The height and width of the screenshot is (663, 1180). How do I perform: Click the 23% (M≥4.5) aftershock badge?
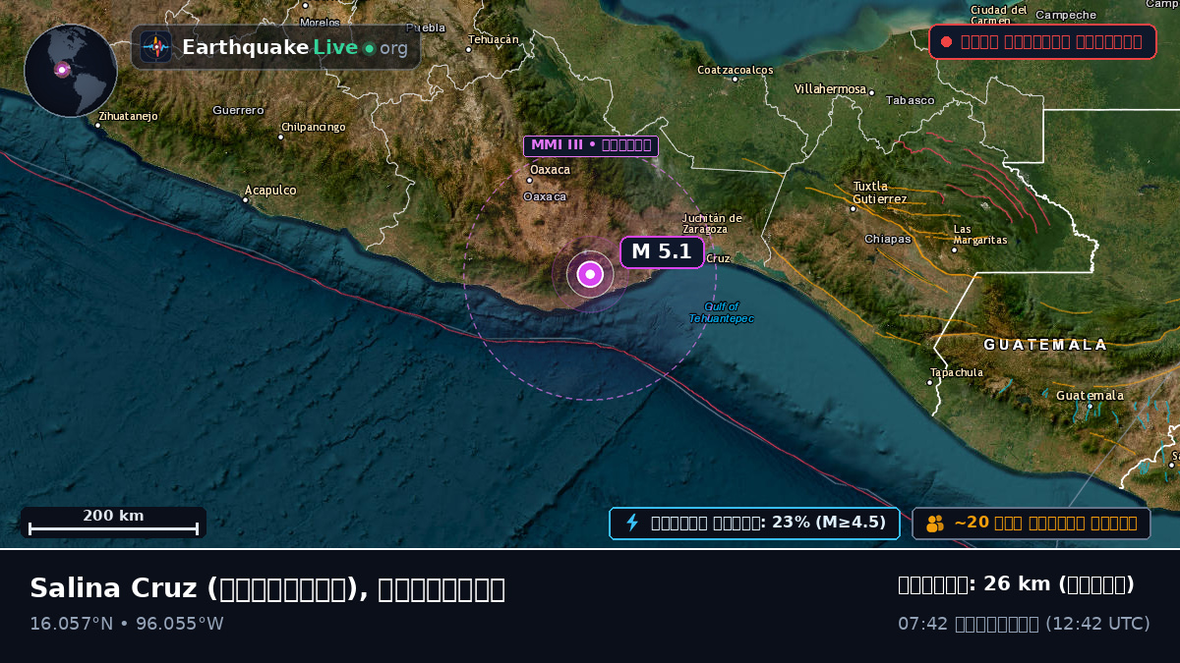coord(754,523)
